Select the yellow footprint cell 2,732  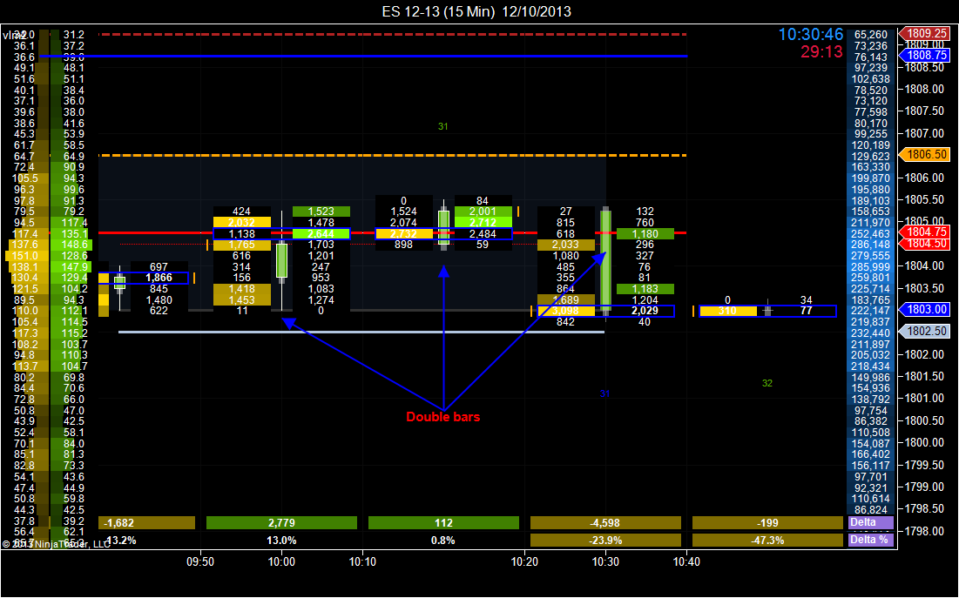[x=403, y=233]
